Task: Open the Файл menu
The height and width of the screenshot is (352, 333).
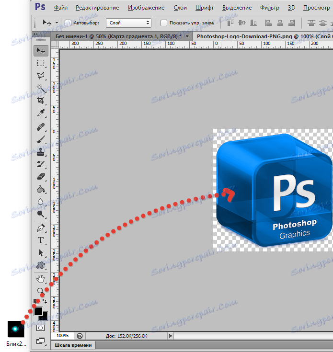Action: pos(61,8)
